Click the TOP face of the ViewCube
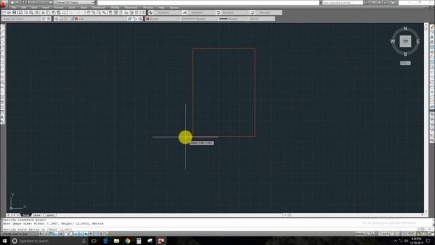The height and width of the screenshot is (245, 435). point(405,41)
